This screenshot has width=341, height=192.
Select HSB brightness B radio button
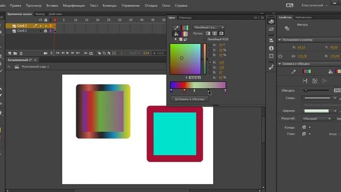[210, 55]
